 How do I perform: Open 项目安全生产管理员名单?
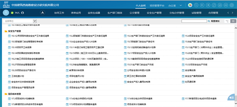click(23, 88)
